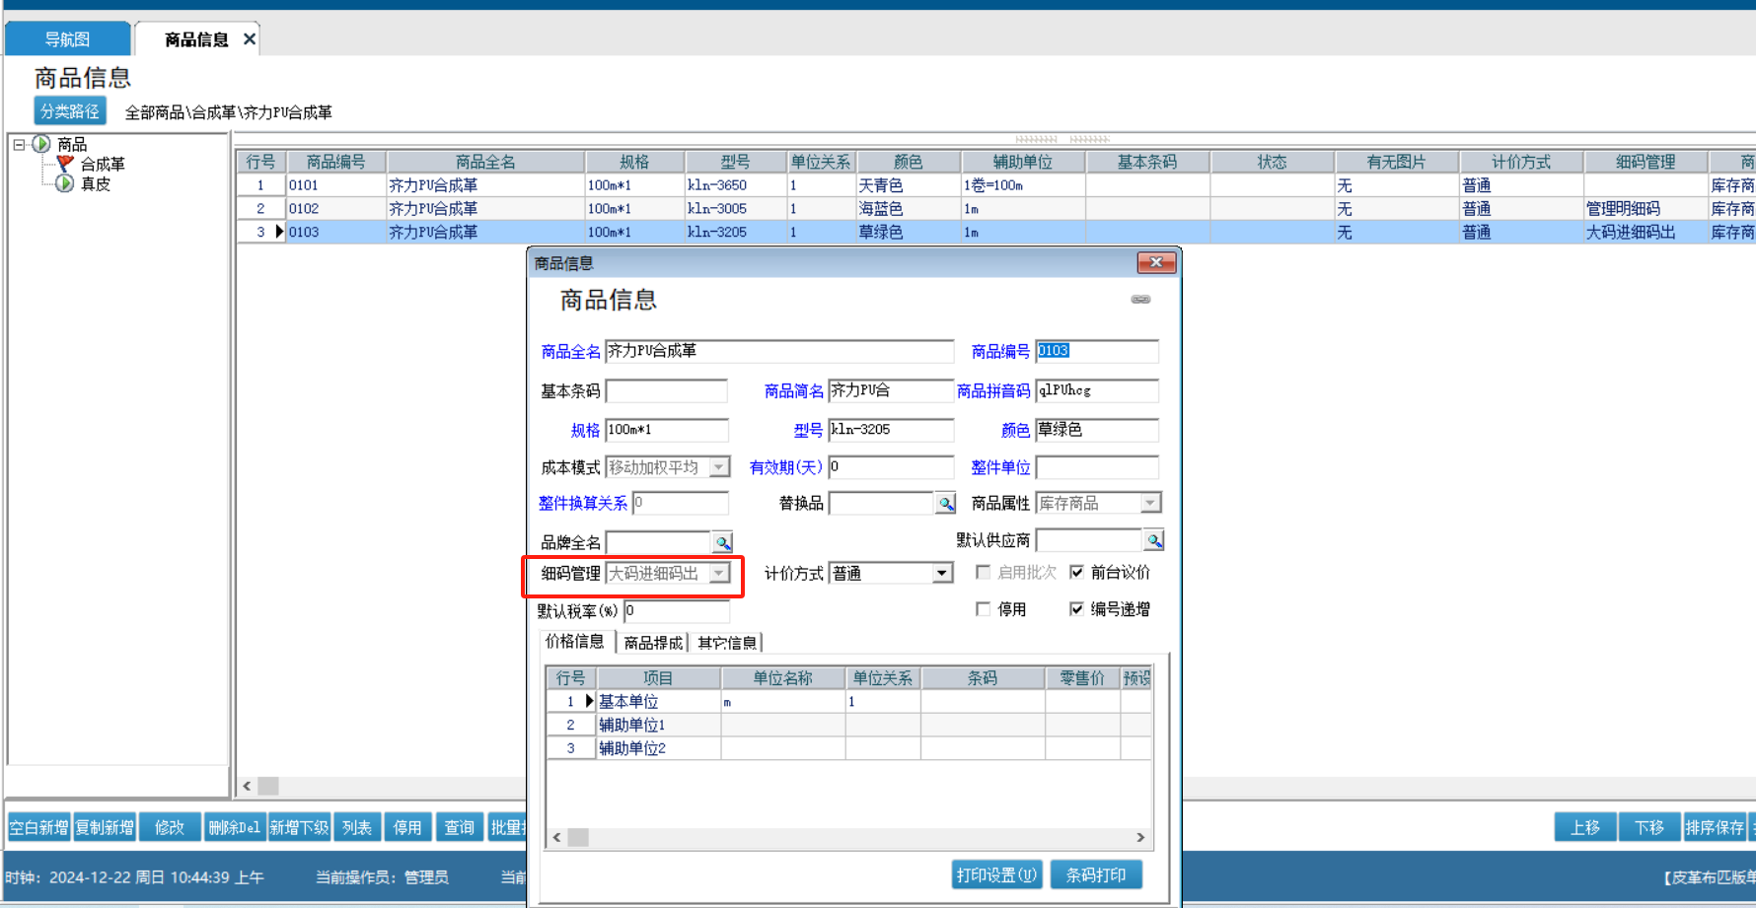Open supplier lookup next to 默认供应商
This screenshot has width=1756, height=908.
pos(1153,540)
